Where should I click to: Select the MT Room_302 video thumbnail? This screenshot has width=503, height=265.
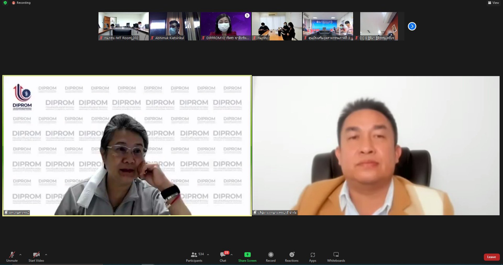(x=123, y=26)
